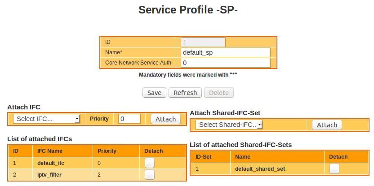Open the default_shared_set entry
The image size is (374, 186).
pos(260,169)
